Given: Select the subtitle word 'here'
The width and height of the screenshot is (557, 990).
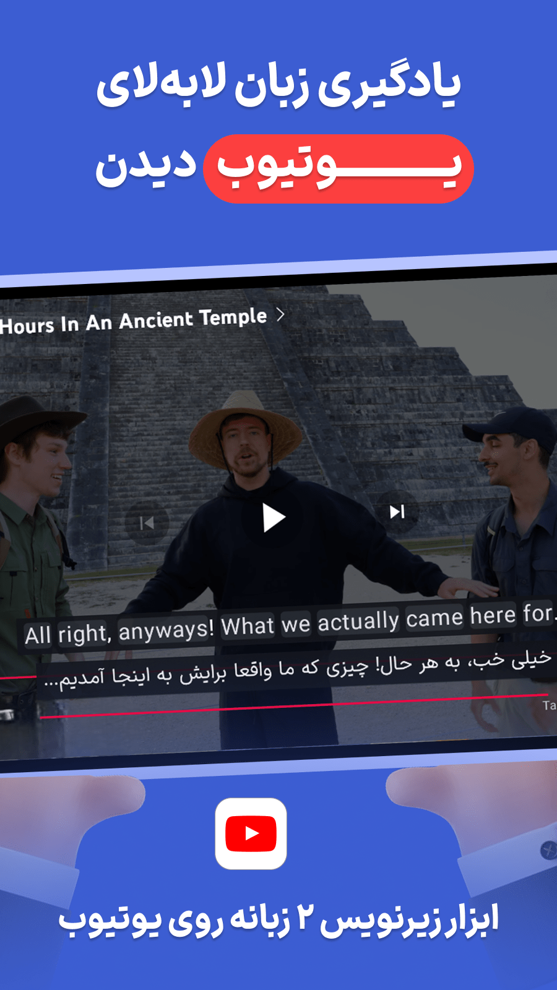Looking at the screenshot, I should coord(493,615).
